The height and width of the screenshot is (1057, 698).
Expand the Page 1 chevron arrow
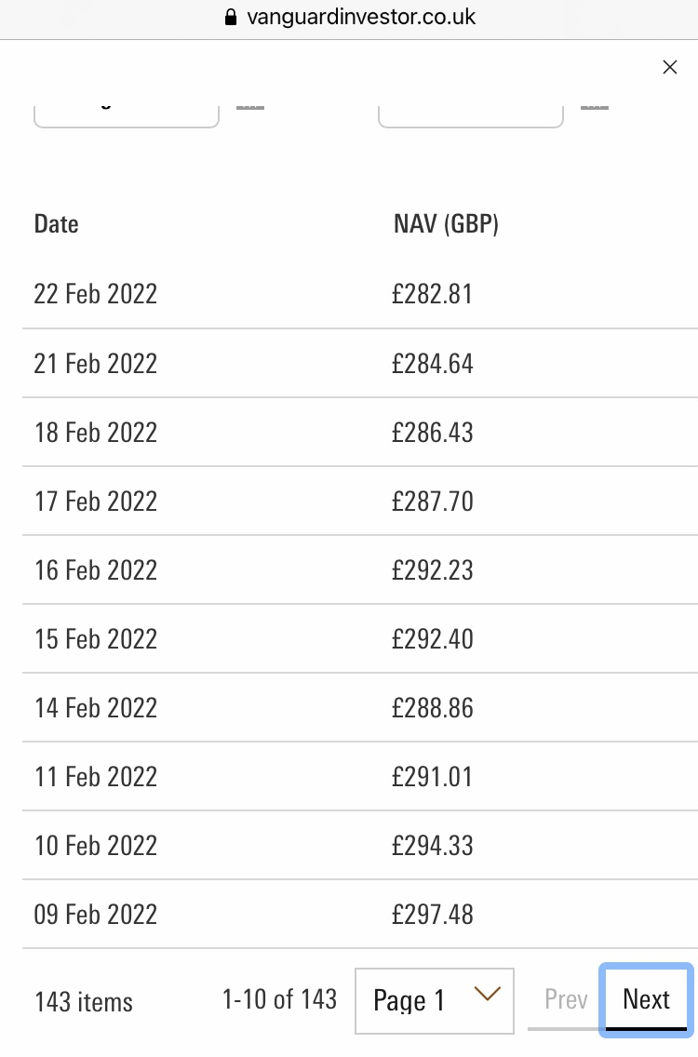click(487, 994)
